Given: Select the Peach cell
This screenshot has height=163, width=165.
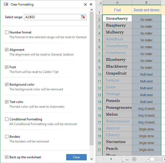Looking at the screenshot, I should (117, 149).
